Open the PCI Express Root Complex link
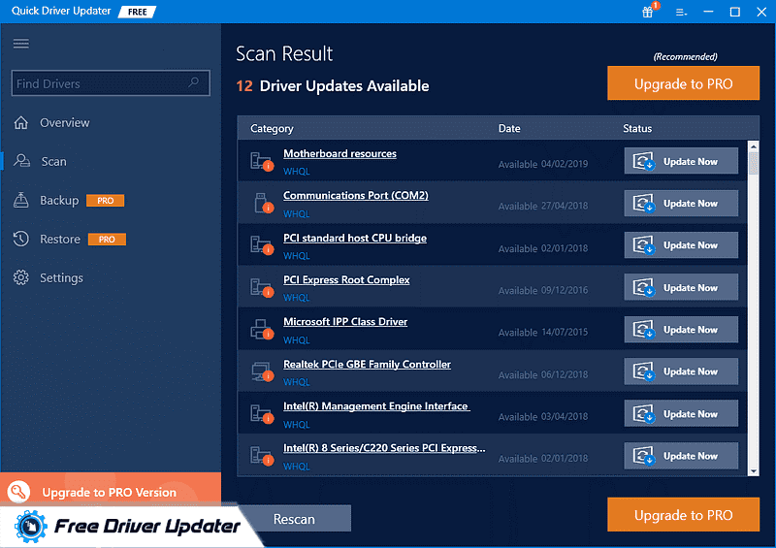 (346, 279)
